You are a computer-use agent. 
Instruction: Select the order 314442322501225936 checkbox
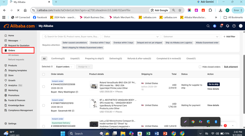click(44, 86)
